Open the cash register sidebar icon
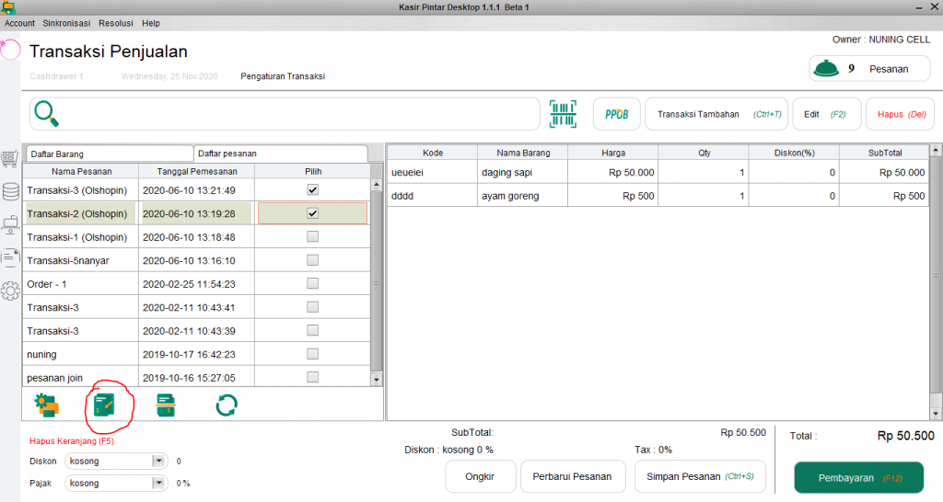The width and height of the screenshot is (943, 502). (10, 225)
